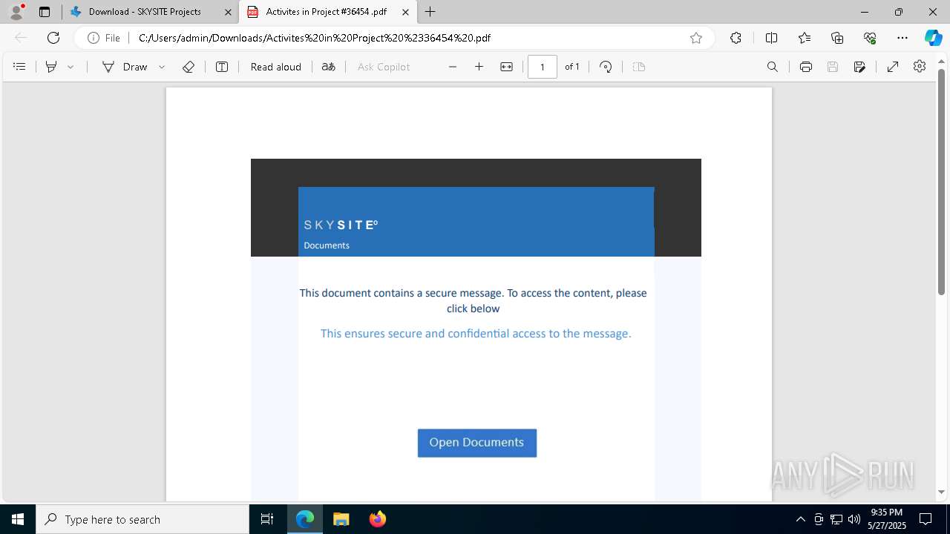Select the PDF highlight tool
Screen dimensions: 950x534
tap(51, 67)
